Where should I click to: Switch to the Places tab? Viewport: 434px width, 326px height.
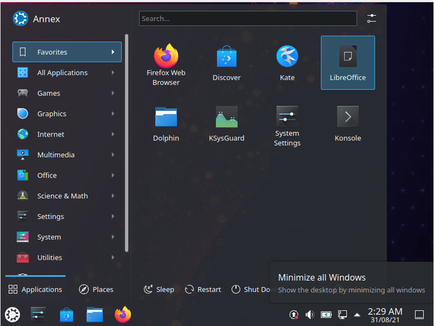point(96,289)
